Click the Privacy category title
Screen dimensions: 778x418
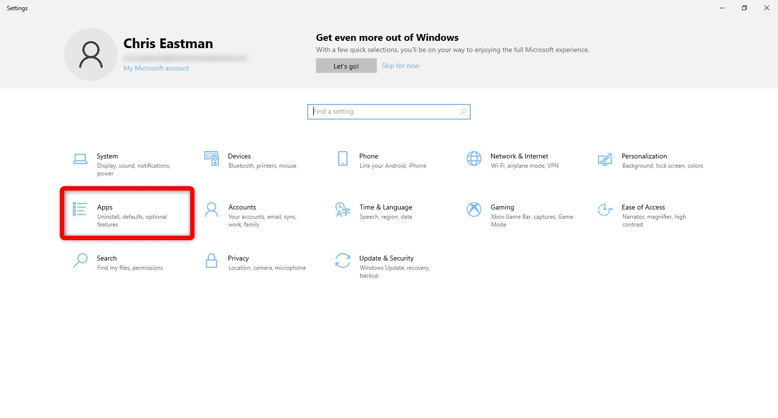click(238, 258)
